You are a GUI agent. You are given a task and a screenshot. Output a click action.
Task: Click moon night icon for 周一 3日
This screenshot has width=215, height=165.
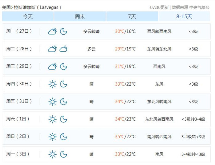click(63, 154)
